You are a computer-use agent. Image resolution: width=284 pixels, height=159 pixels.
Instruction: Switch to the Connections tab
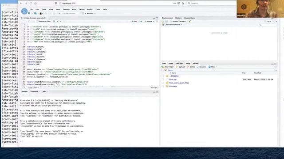point(189,18)
